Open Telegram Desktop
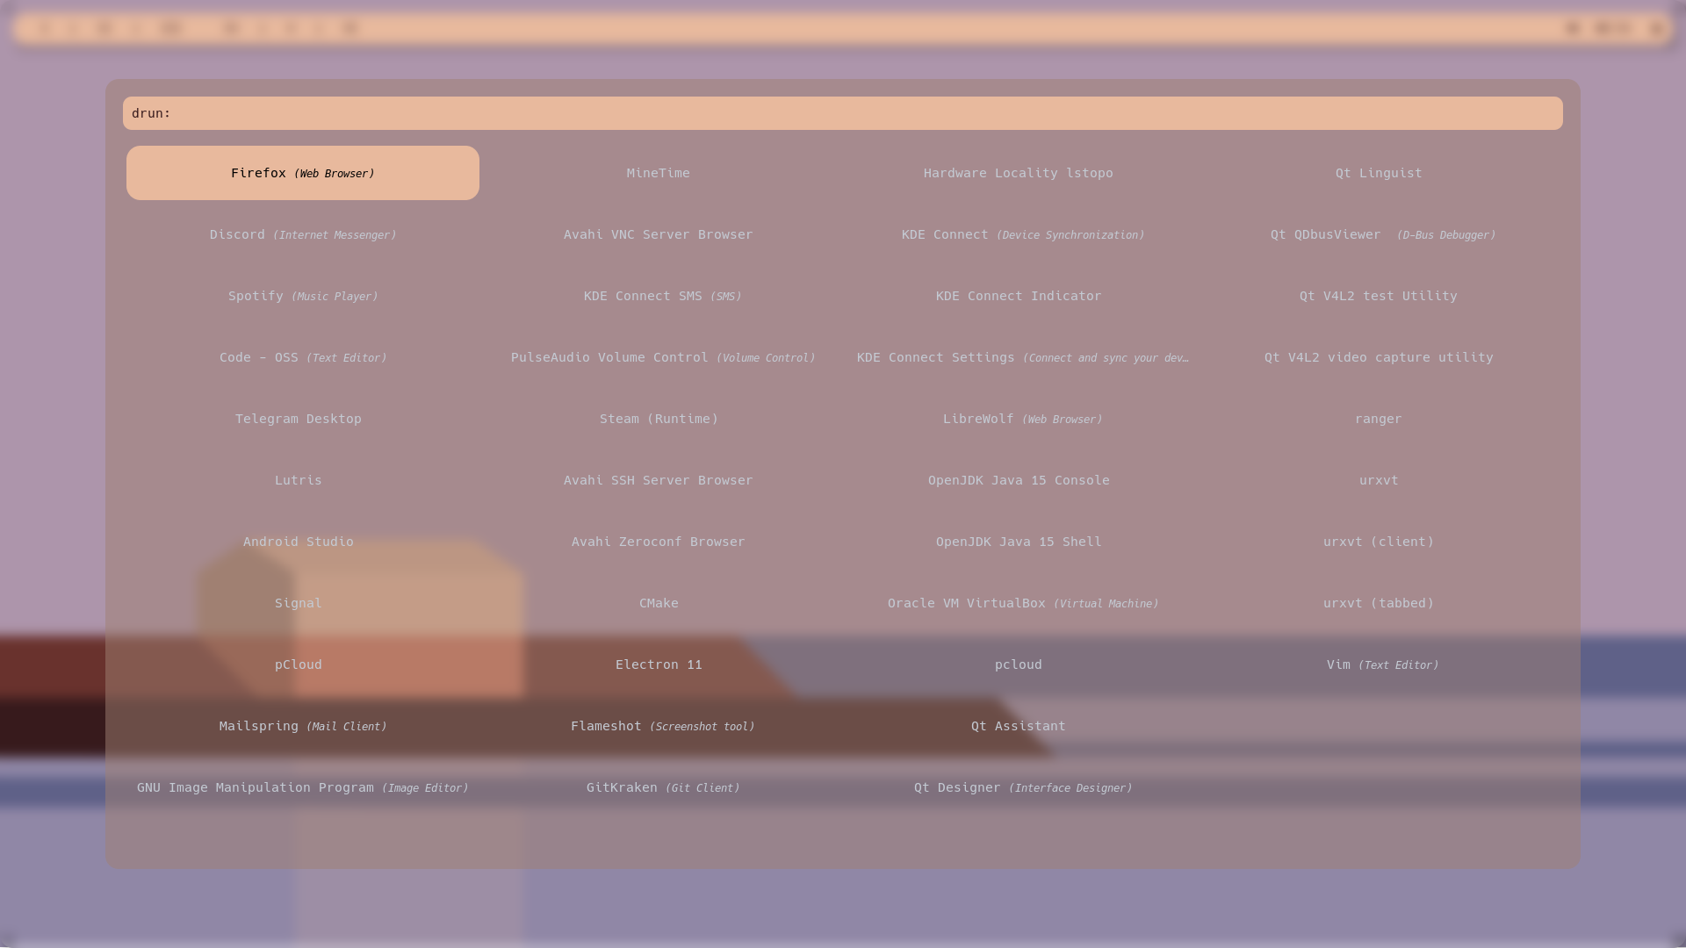1686x948 pixels. click(299, 419)
